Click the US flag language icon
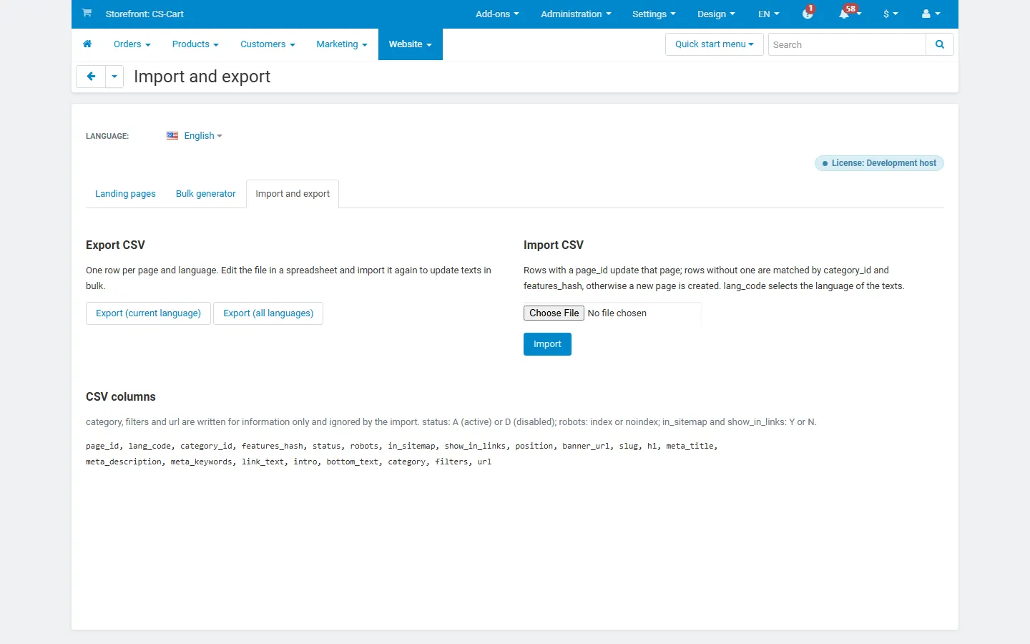 click(x=172, y=135)
